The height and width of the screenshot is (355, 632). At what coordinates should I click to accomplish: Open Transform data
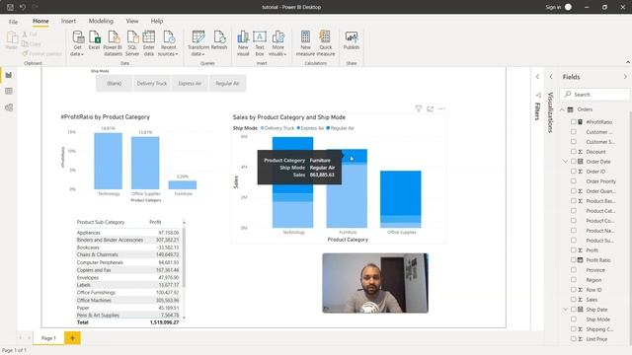click(198, 43)
